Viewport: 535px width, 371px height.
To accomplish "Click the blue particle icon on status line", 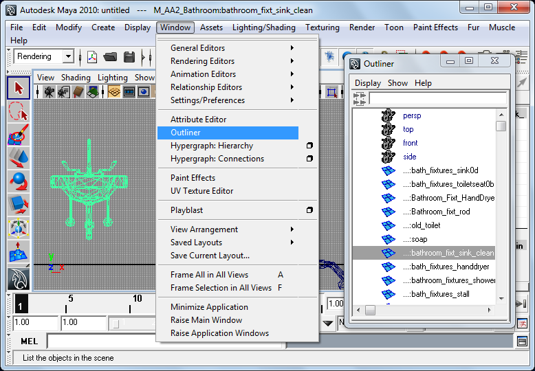I will click(329, 56).
